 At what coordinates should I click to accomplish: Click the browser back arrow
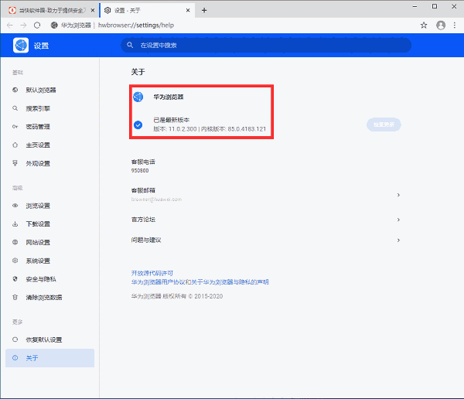tap(10, 26)
